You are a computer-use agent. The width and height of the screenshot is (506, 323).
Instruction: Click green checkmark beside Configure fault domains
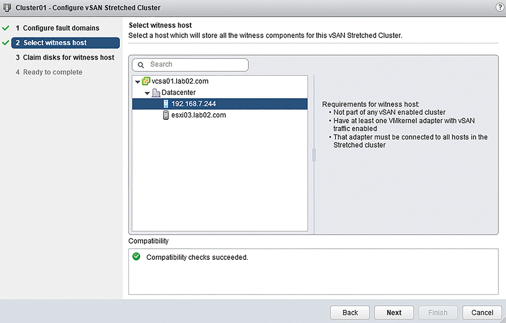tap(6, 28)
